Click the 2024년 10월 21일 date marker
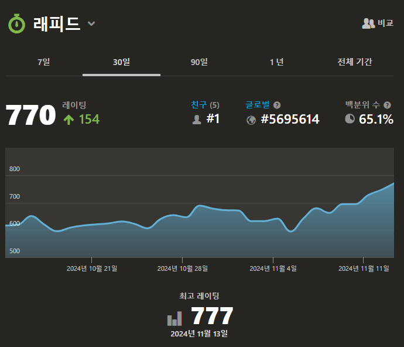Image resolution: width=404 pixels, height=347 pixels. click(x=92, y=268)
